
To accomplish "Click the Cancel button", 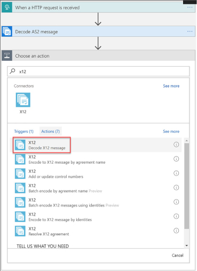I will point(177,256).
